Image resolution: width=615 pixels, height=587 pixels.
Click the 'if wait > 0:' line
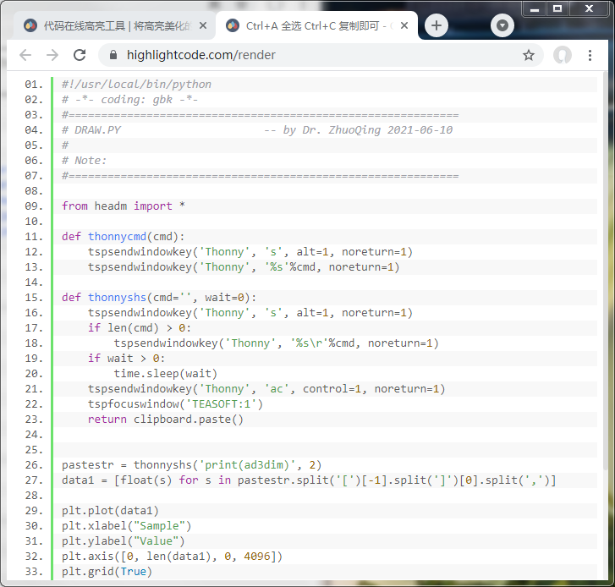pyautogui.click(x=126, y=359)
